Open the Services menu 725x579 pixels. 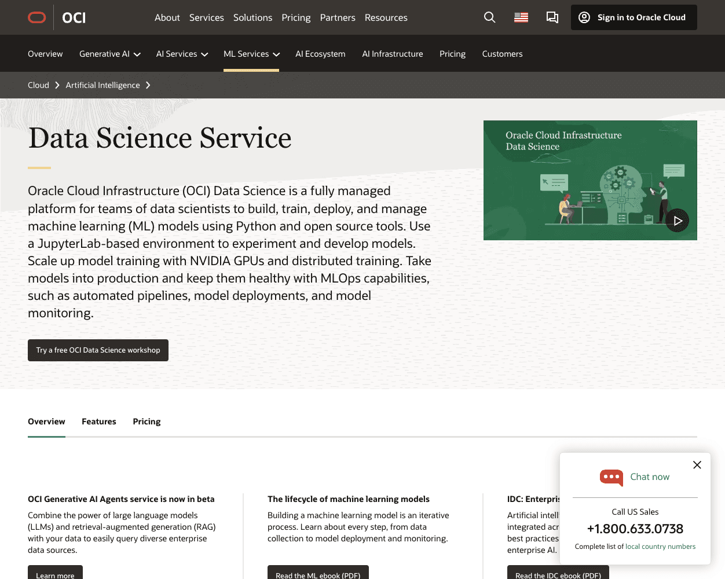[207, 17]
